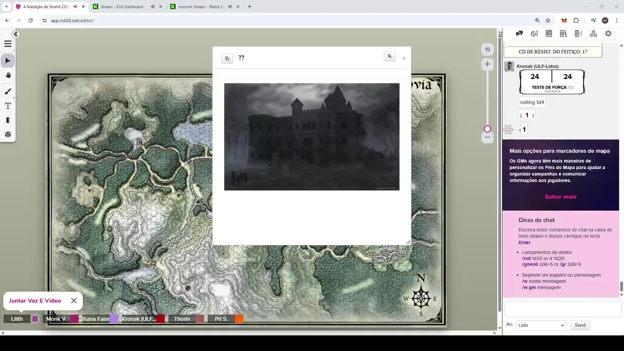The height and width of the screenshot is (351, 624).
Task: Reload the Roll20 page
Action: [30, 20]
